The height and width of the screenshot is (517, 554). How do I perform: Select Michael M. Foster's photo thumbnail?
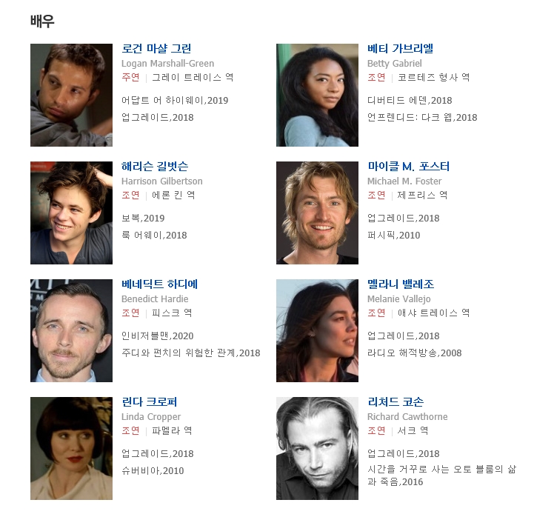tap(317, 213)
